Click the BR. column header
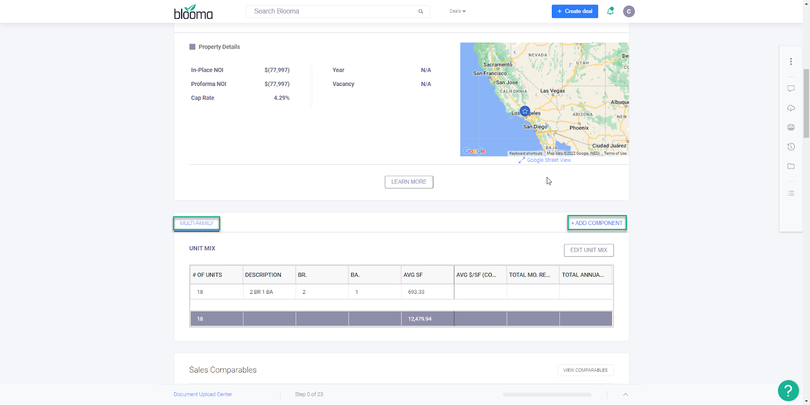Image resolution: width=810 pixels, height=405 pixels. (x=322, y=275)
